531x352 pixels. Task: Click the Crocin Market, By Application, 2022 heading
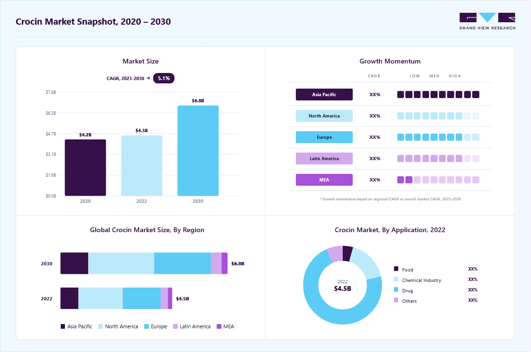click(x=390, y=230)
